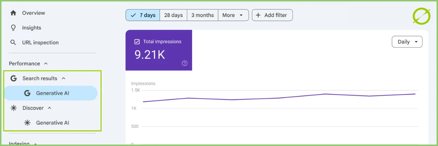Open URL inspection
The width and height of the screenshot is (438, 146).
click(40, 42)
